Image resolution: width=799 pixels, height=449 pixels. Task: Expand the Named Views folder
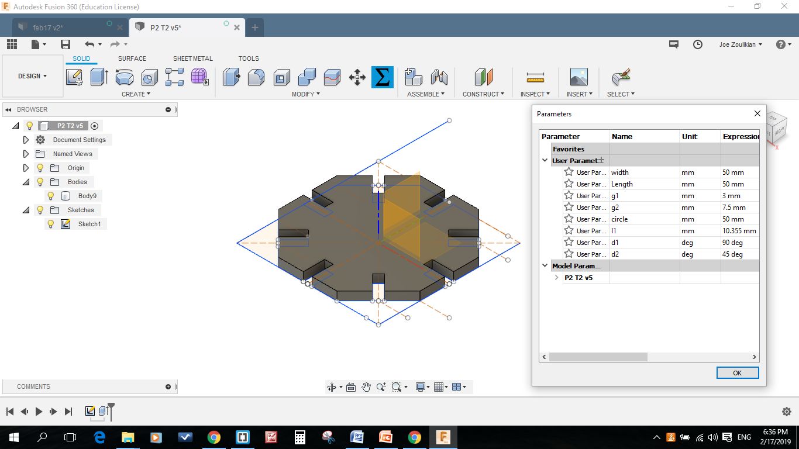click(26, 154)
